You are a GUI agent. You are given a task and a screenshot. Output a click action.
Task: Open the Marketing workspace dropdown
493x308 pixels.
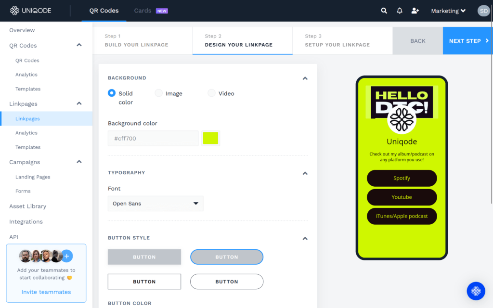click(x=448, y=10)
